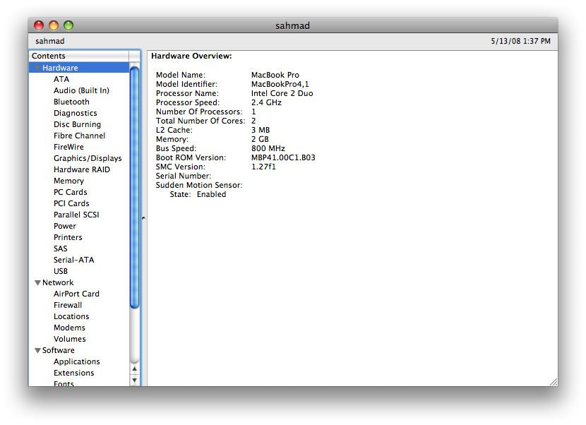
Task: Click the Model Identifier value MacBookPro4,1
Action: 280,84
